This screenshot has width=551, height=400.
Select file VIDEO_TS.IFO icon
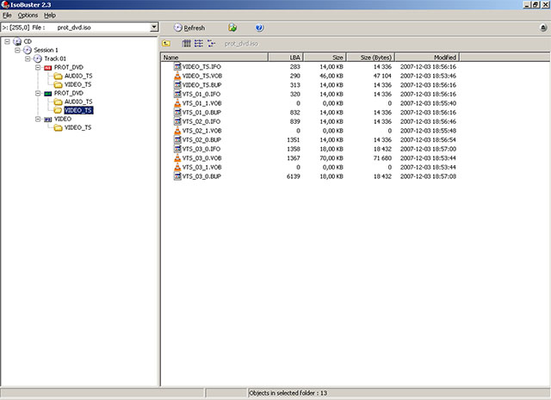click(177, 66)
